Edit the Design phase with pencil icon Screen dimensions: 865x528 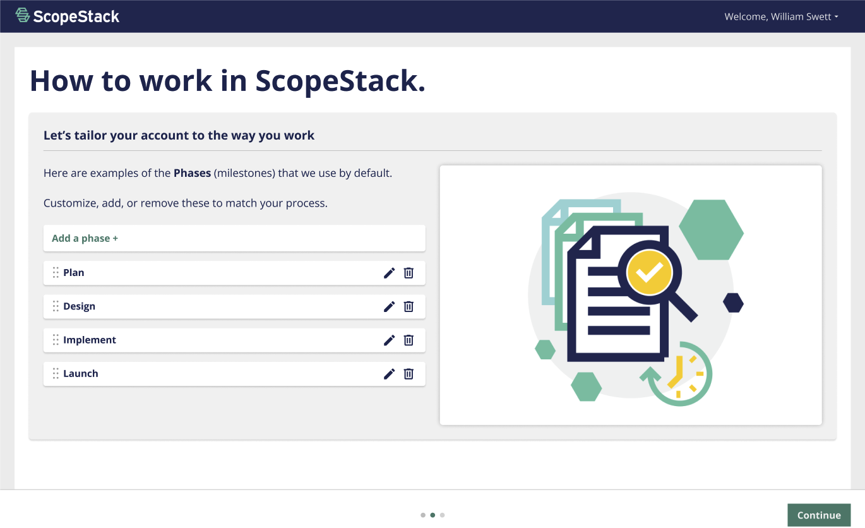click(x=390, y=306)
